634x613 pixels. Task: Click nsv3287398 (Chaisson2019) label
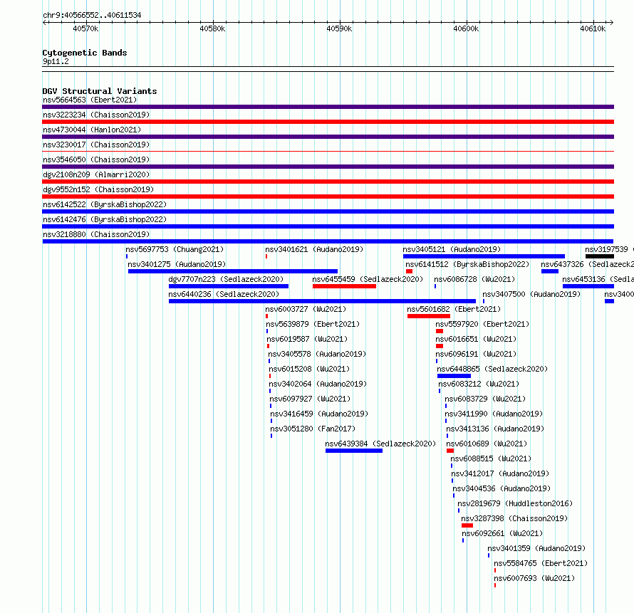pyautogui.click(x=514, y=518)
